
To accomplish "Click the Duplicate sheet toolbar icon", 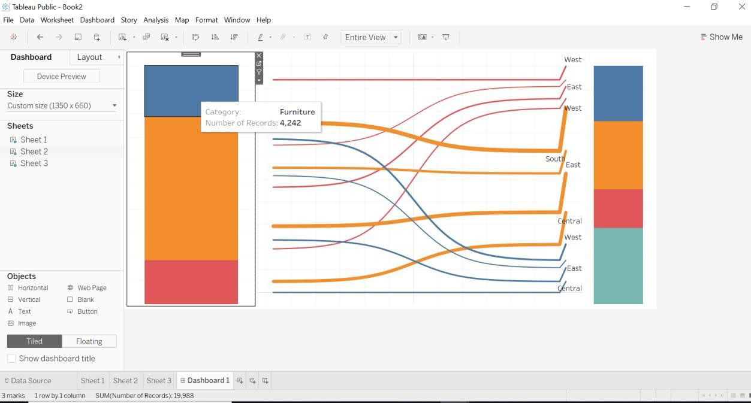I will 146,37.
